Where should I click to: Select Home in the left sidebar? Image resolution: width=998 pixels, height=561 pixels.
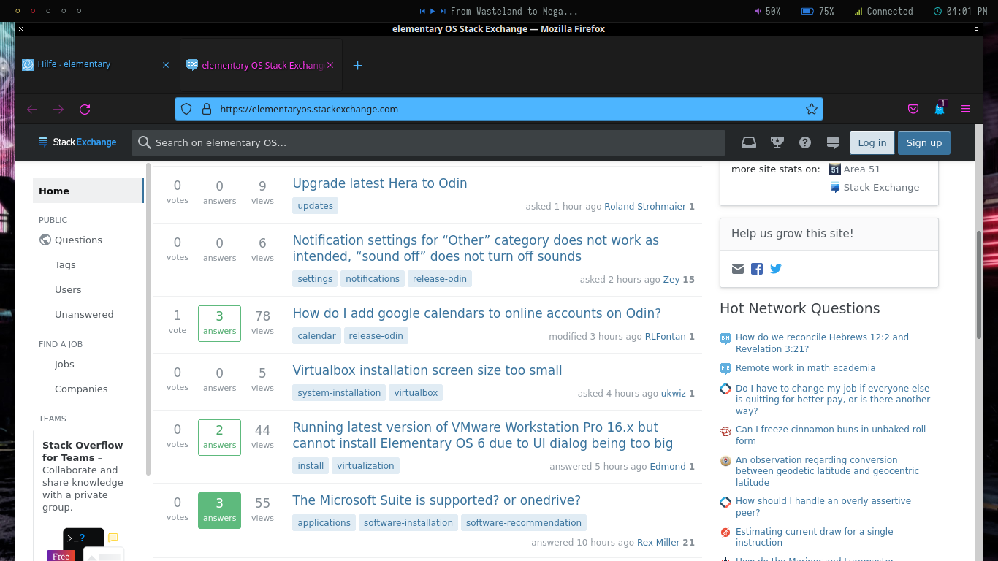click(88, 191)
